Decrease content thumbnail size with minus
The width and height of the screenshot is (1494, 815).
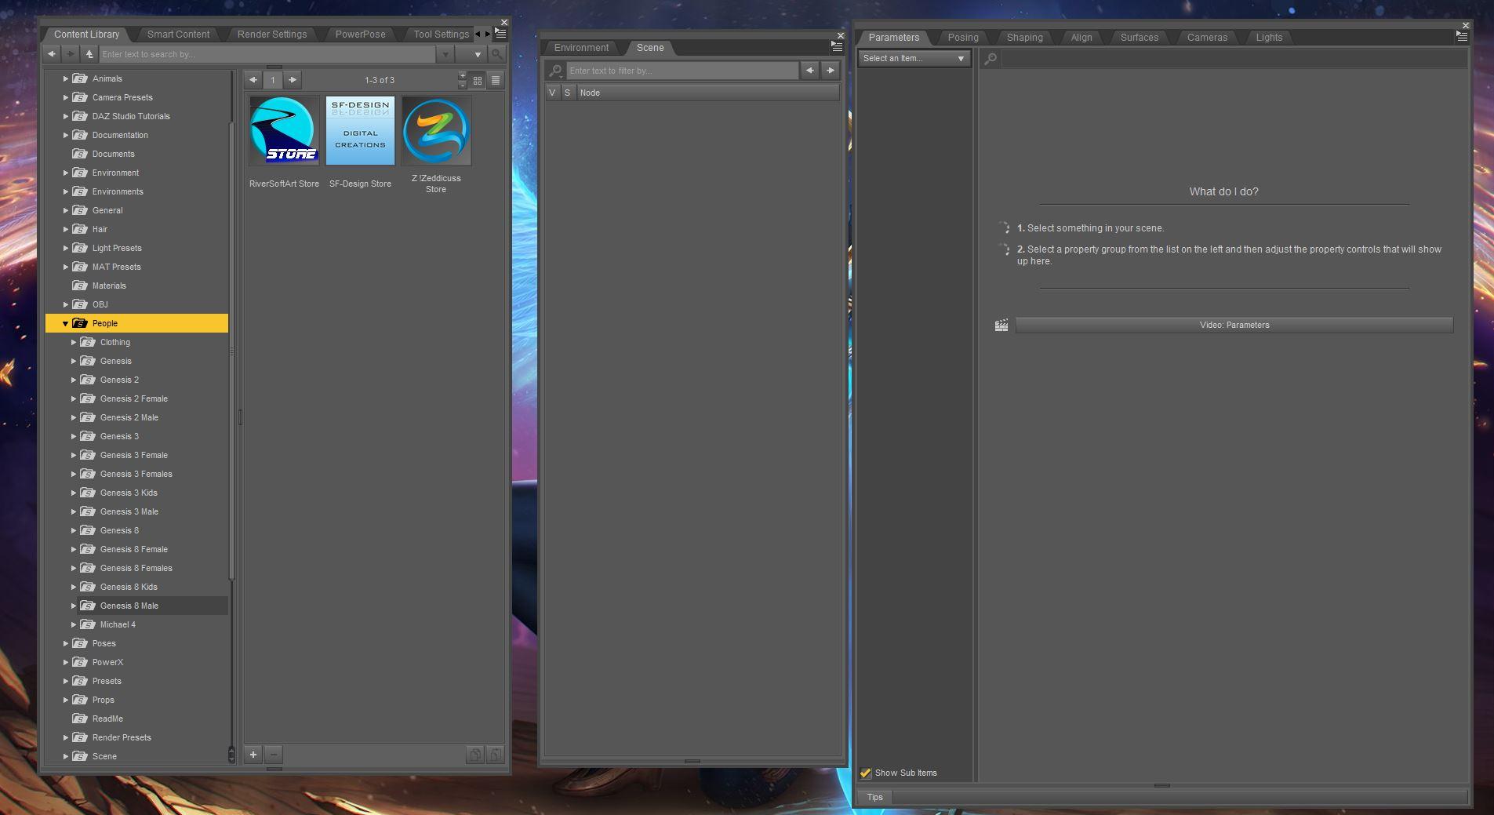tap(462, 85)
